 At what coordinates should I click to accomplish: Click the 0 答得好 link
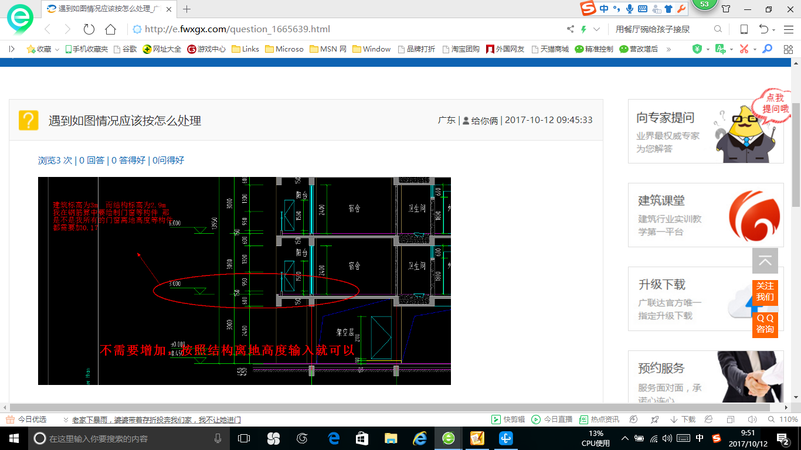[128, 160]
